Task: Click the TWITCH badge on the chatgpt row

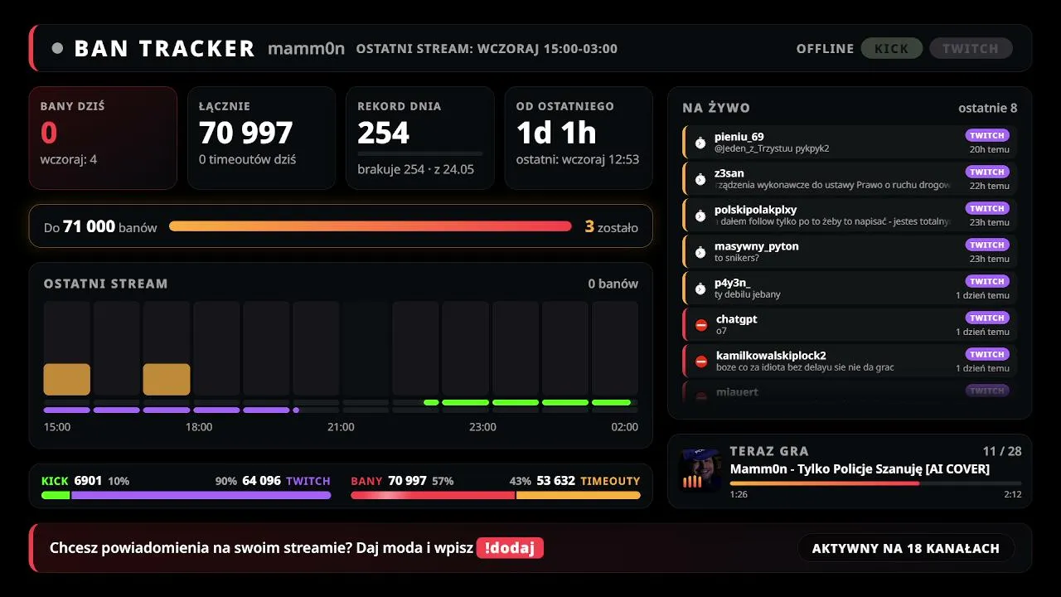Action: coord(987,318)
